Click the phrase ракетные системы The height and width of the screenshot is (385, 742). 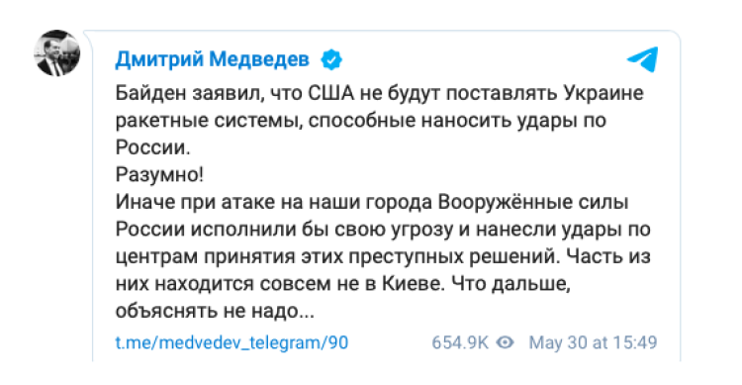coord(209,121)
